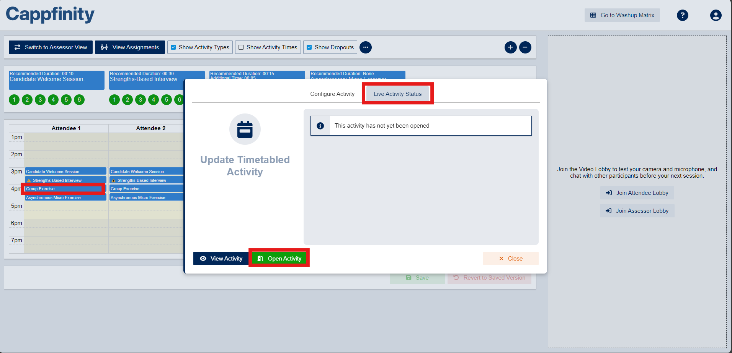Click the info icon in the activity notice
The image size is (732, 353).
pyautogui.click(x=320, y=126)
